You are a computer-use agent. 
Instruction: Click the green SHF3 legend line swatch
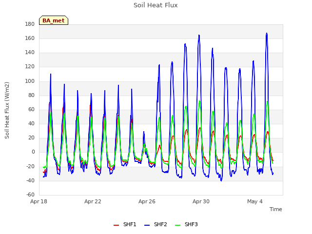[177, 225]
